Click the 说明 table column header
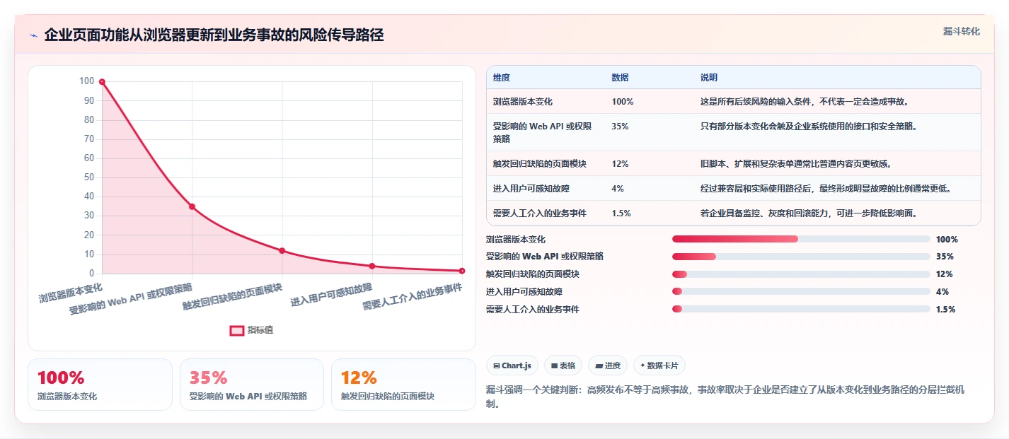 click(x=709, y=78)
